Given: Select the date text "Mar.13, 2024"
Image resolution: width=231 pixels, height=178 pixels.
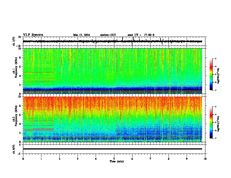Looking at the screenshot, I should [81, 35].
